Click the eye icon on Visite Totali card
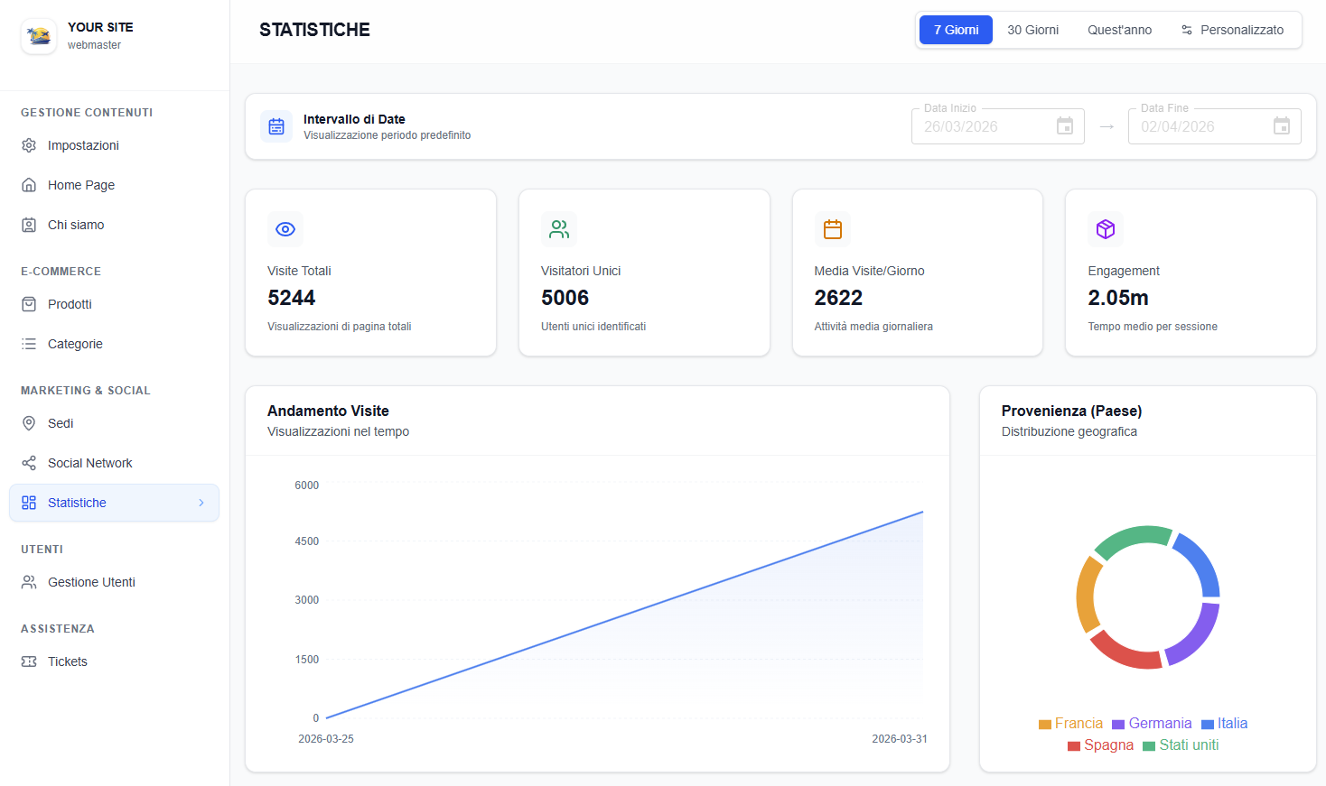This screenshot has width=1326, height=786. (x=285, y=229)
